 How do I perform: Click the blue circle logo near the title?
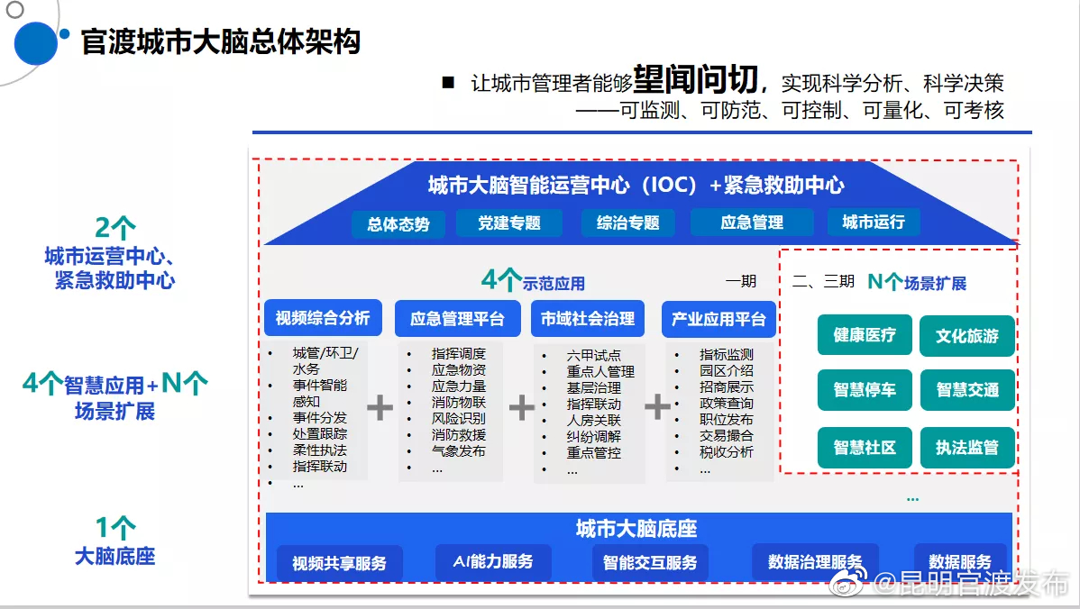36,41
